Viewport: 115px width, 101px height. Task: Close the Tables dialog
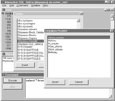[81, 14]
